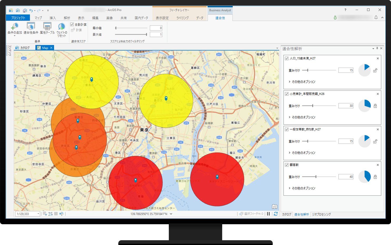391x245 pixels.
Task: Open the 属性テーブル tool
Action: coord(47,28)
